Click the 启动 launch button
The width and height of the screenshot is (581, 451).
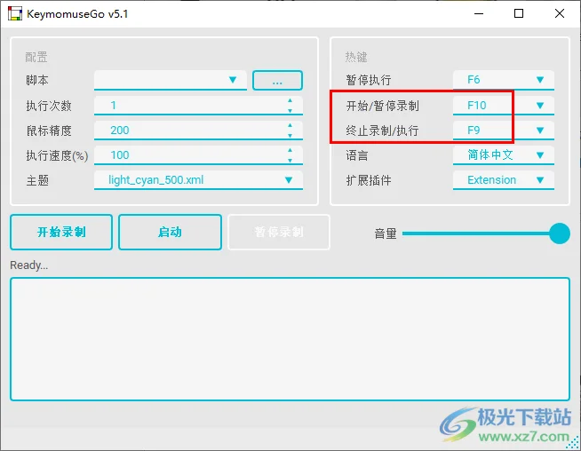(170, 233)
